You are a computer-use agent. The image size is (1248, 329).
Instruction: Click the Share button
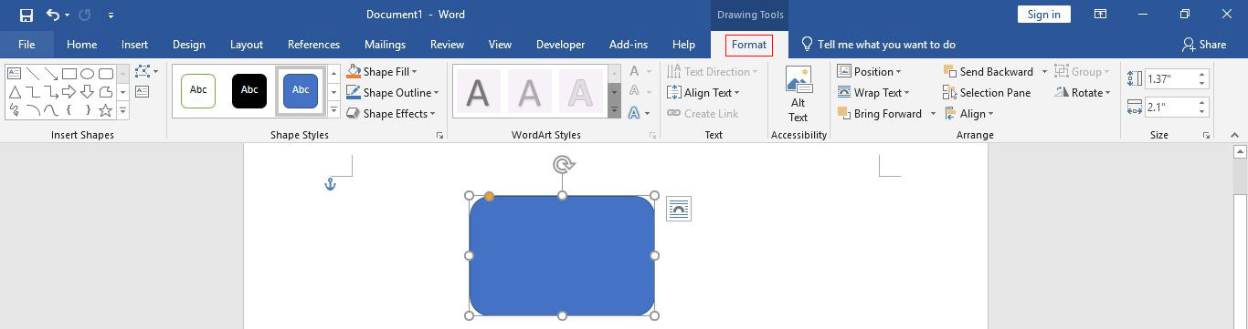pyautogui.click(x=1204, y=45)
